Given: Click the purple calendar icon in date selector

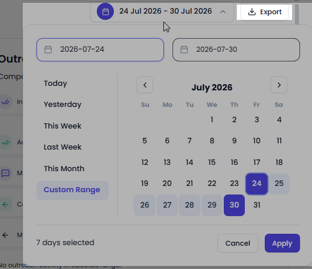Looking at the screenshot, I should click(105, 11).
